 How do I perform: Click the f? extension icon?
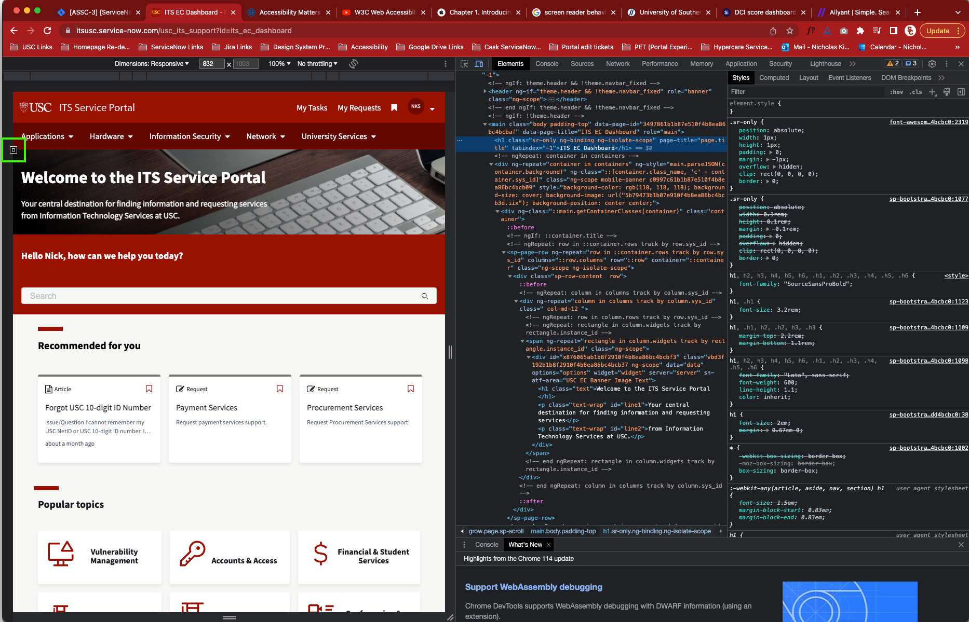click(x=811, y=31)
